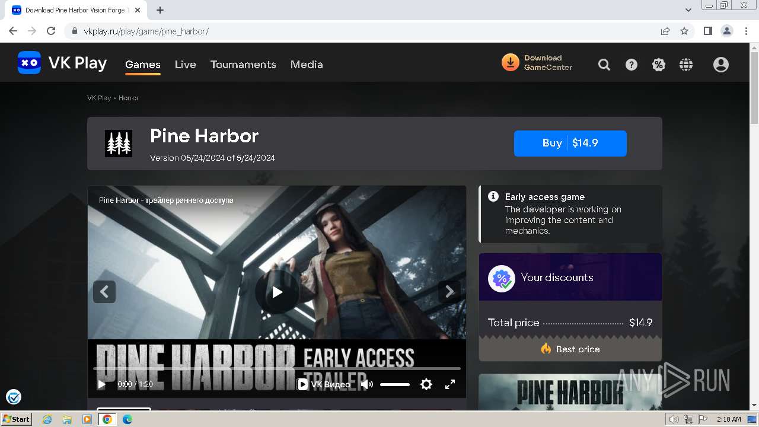The width and height of the screenshot is (759, 427).
Task: Open the taskbar clock 2:18 AM
Action: (x=729, y=419)
